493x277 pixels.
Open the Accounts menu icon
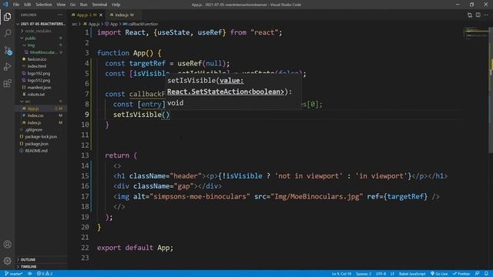7,245
